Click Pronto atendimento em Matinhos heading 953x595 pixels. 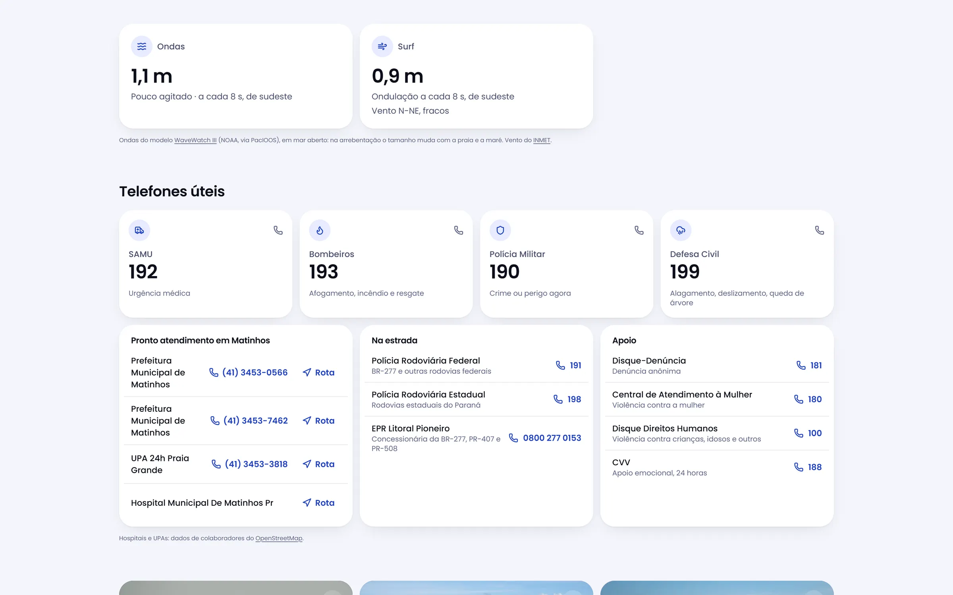pos(201,340)
